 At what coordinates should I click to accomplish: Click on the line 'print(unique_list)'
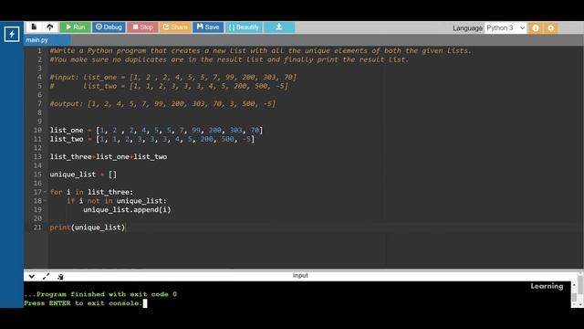coord(88,228)
